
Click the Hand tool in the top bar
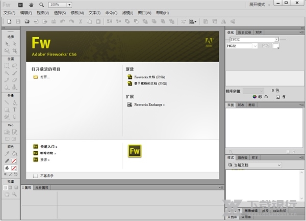pos(31,4)
